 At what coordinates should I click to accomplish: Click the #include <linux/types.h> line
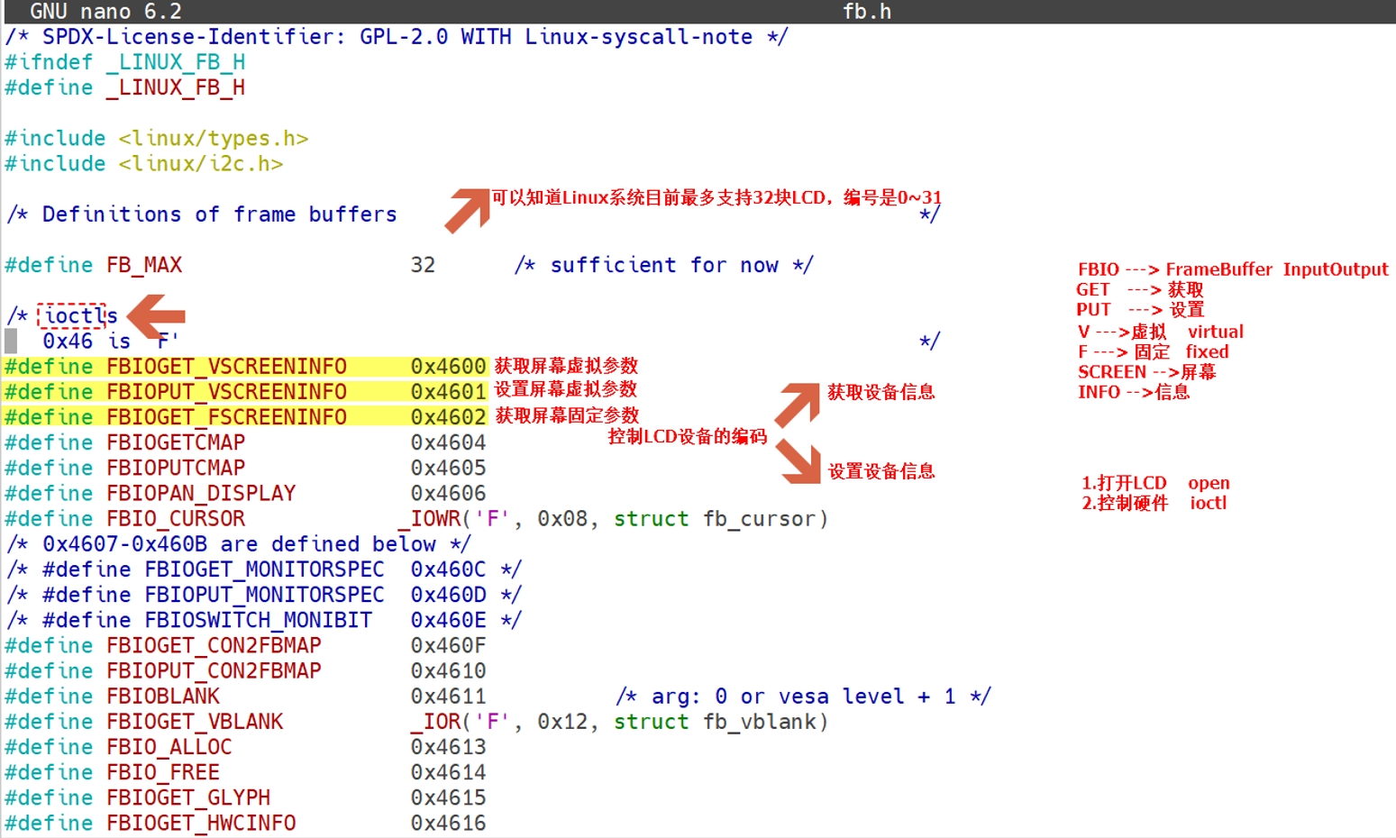157,138
